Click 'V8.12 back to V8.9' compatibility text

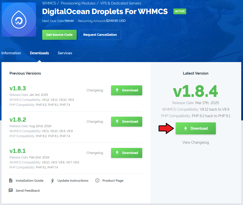pos(215,109)
